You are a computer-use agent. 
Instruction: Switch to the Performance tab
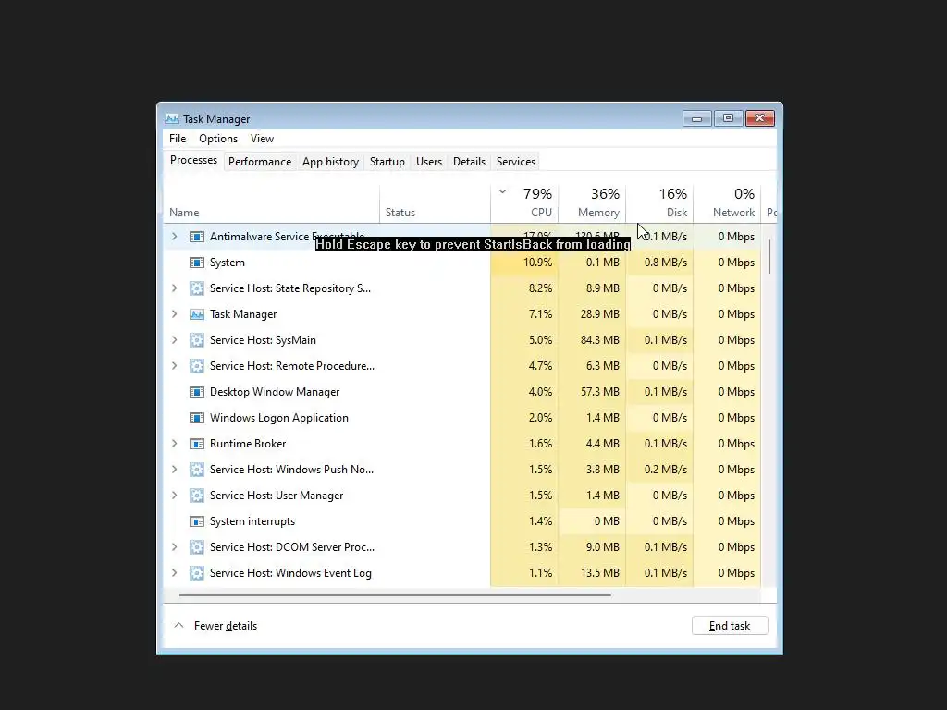click(x=260, y=162)
